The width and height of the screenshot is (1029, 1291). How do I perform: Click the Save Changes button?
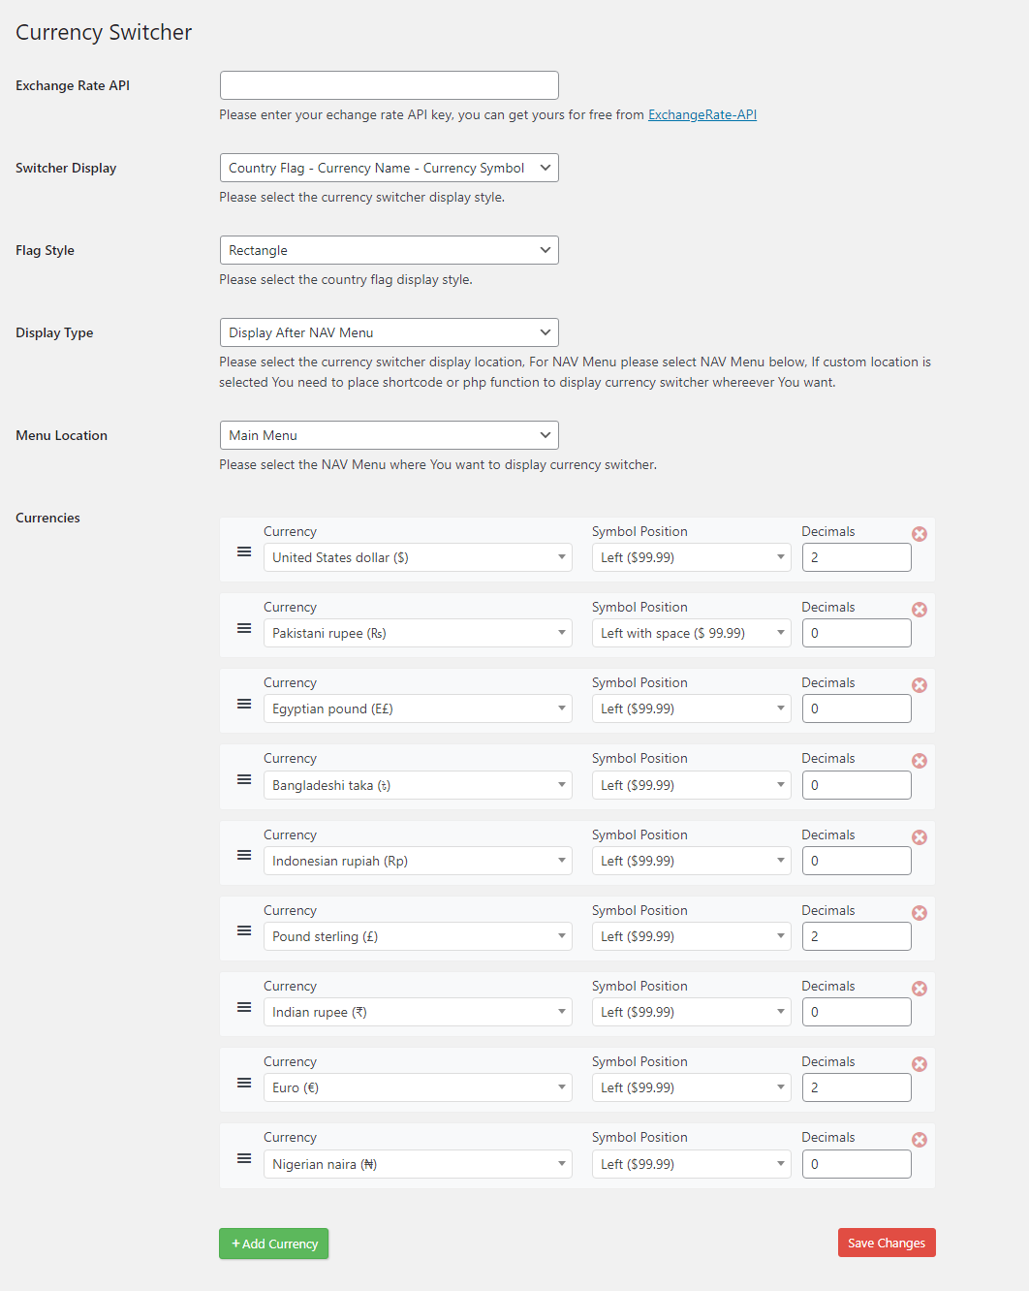pyautogui.click(x=886, y=1242)
